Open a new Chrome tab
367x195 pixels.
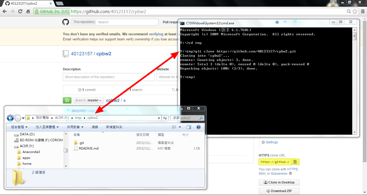click(x=59, y=3)
